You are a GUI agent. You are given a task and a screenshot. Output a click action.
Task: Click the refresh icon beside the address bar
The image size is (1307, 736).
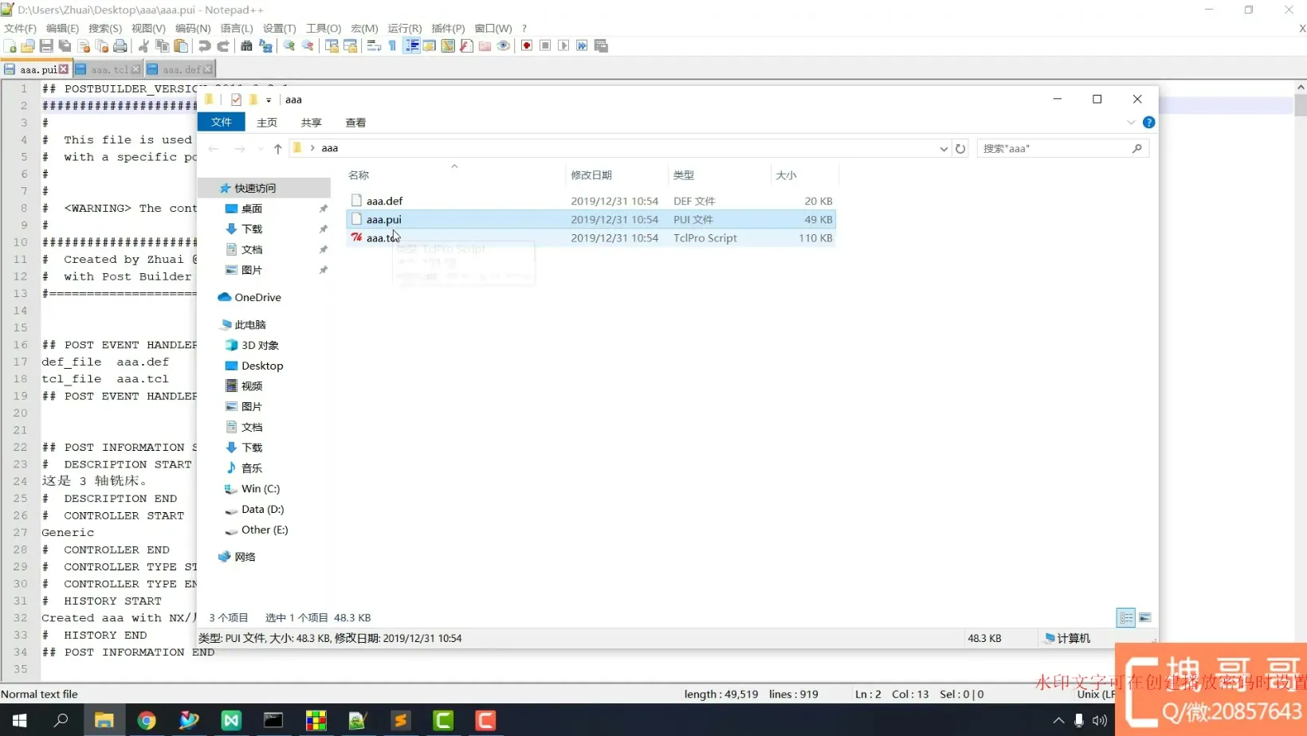coord(960,149)
